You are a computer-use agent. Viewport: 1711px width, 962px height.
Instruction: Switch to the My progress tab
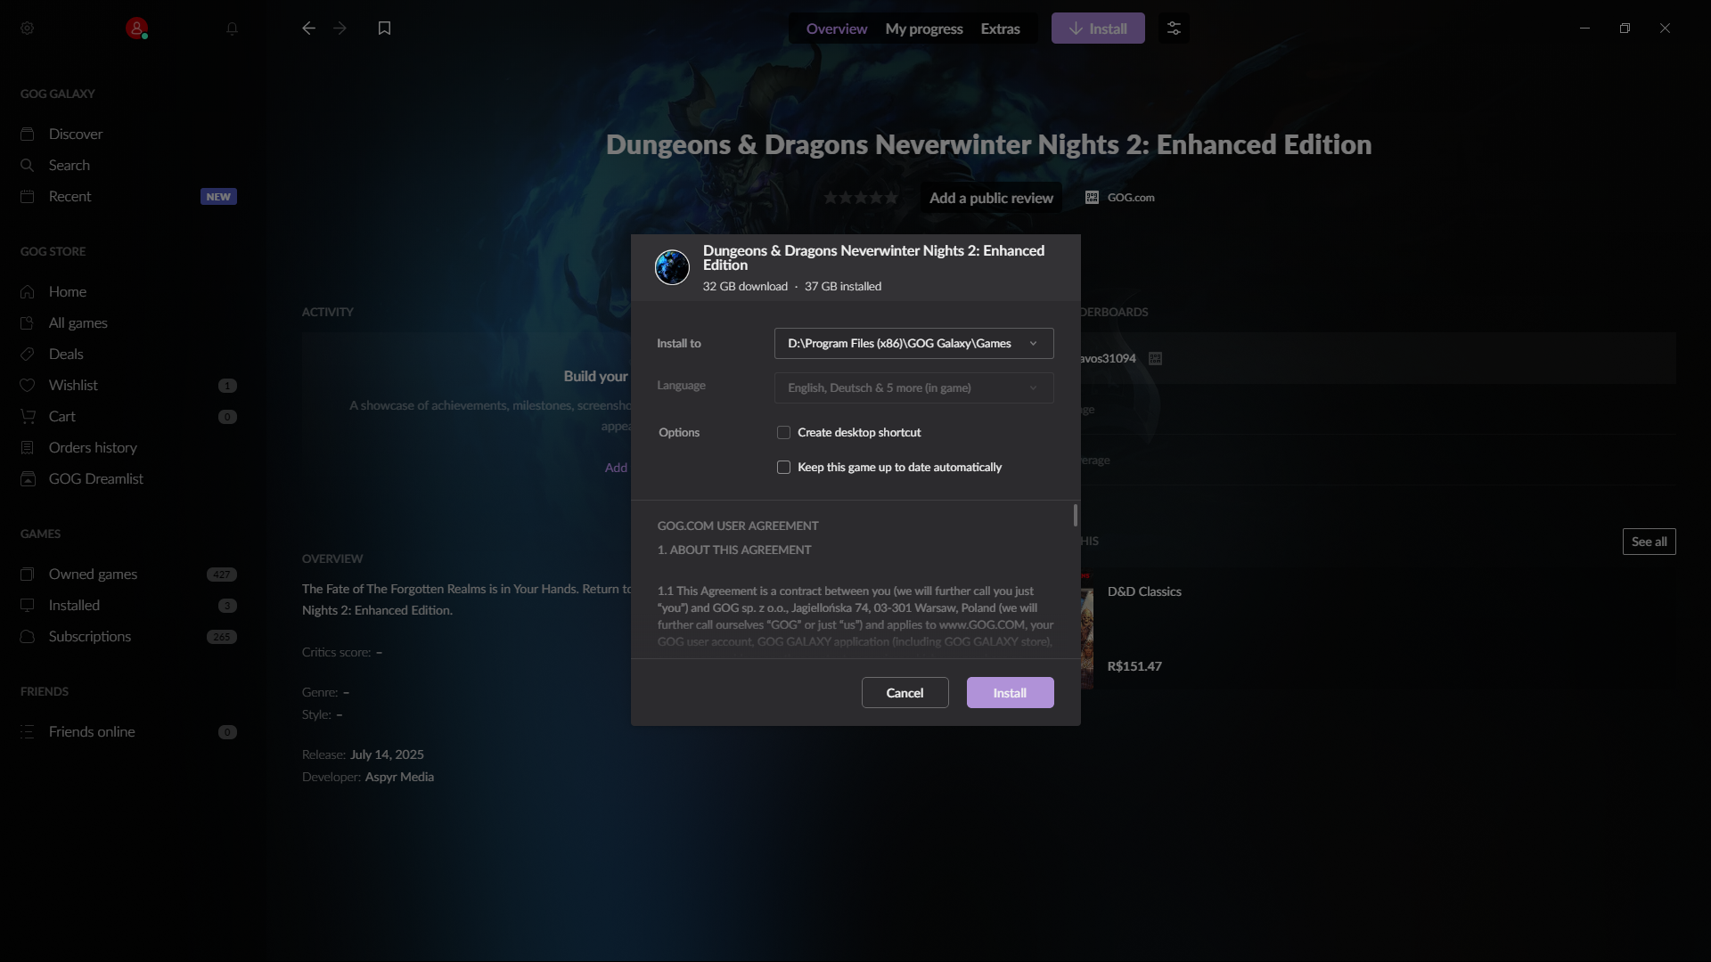pyautogui.click(x=923, y=29)
